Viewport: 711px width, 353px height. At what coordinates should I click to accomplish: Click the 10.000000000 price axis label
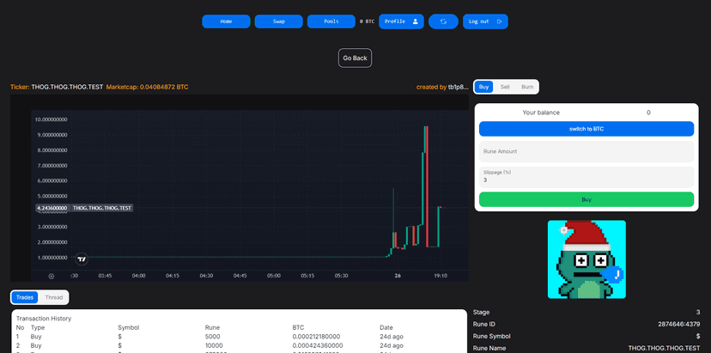click(51, 119)
